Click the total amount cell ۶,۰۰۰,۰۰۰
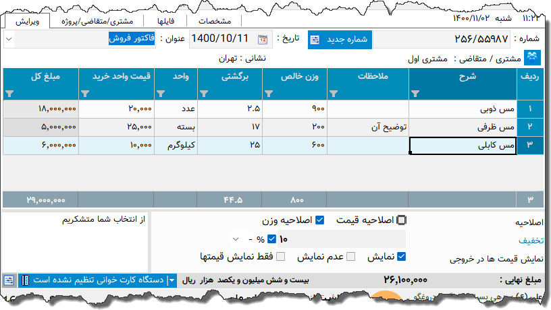The width and height of the screenshot is (551, 310). [41, 145]
